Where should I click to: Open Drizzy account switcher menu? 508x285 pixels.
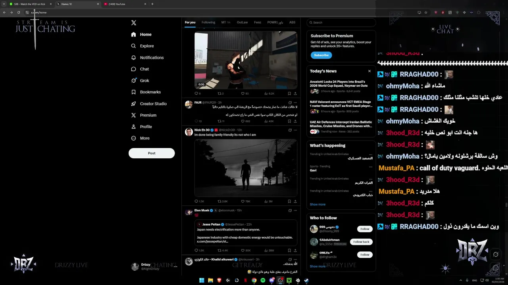pyautogui.click(x=154, y=266)
